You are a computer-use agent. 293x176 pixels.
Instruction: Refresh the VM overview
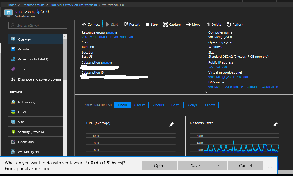coord(235,25)
